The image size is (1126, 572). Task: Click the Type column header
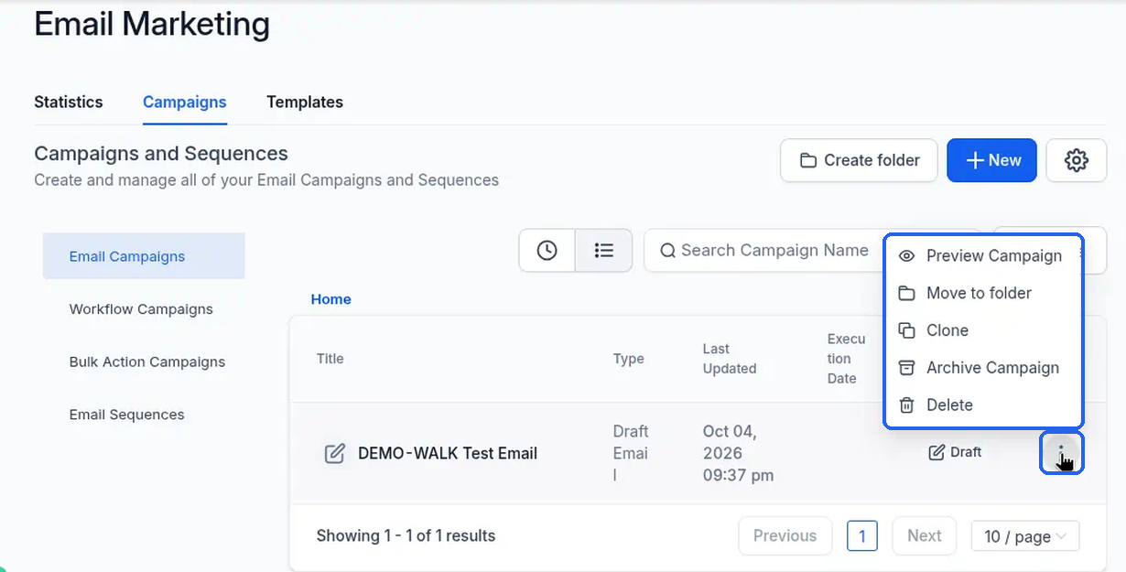point(629,359)
